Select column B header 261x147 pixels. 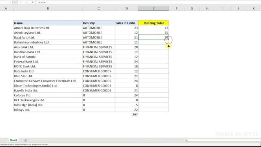click(48, 9)
